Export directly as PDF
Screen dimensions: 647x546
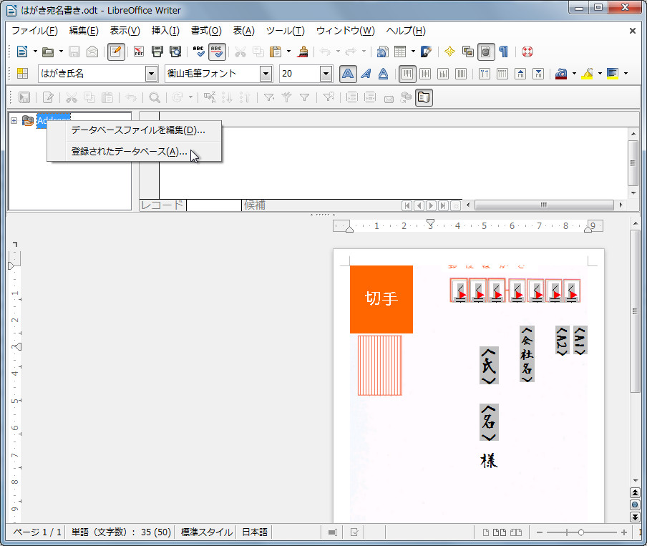pyautogui.click(x=139, y=52)
